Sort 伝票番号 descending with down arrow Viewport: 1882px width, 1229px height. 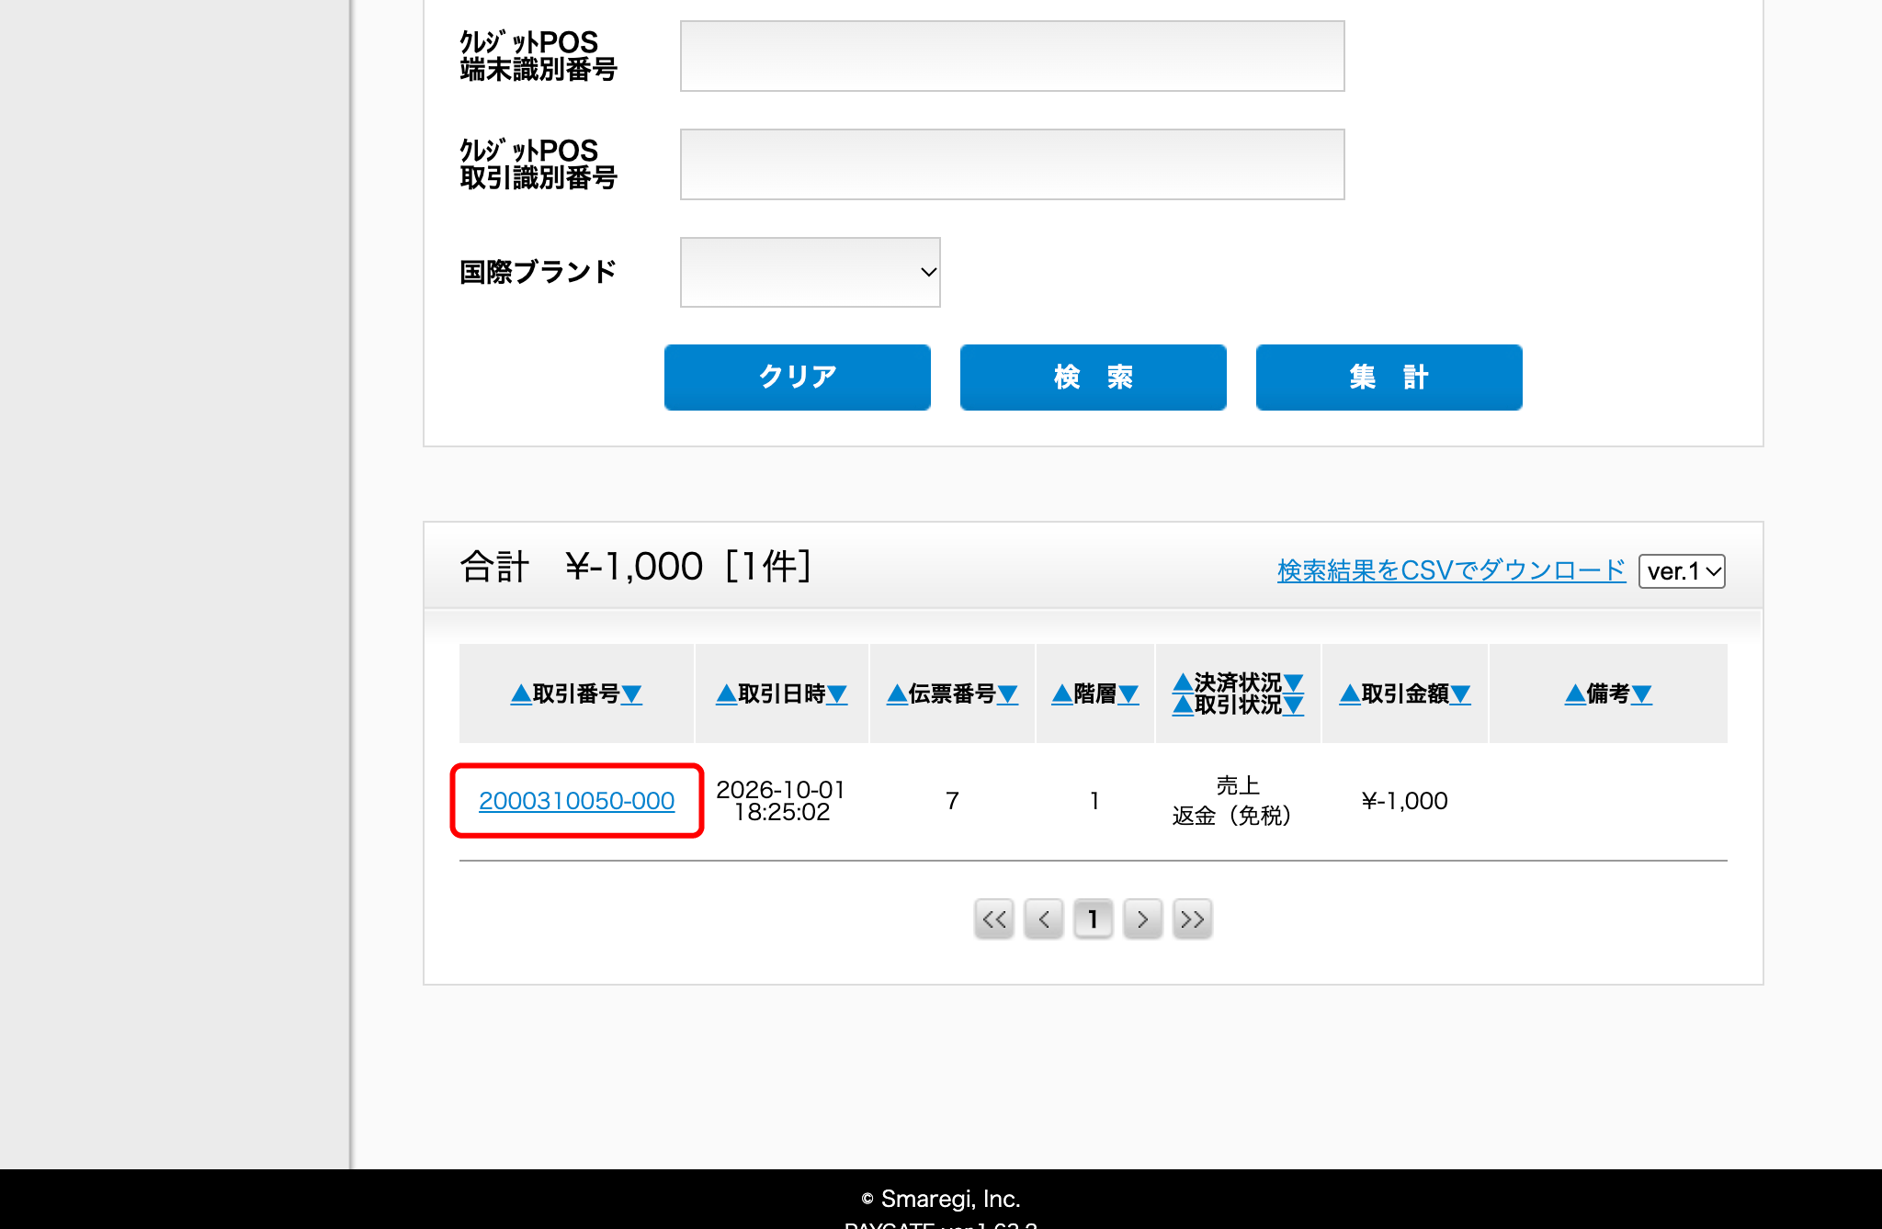pyautogui.click(x=1008, y=694)
